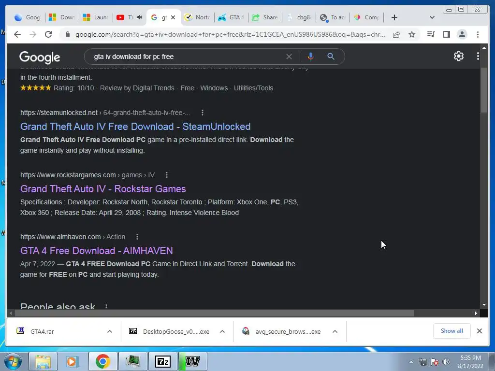Switch to the GTA 4 tab
Image resolution: width=495 pixels, height=371 pixels.
click(231, 17)
